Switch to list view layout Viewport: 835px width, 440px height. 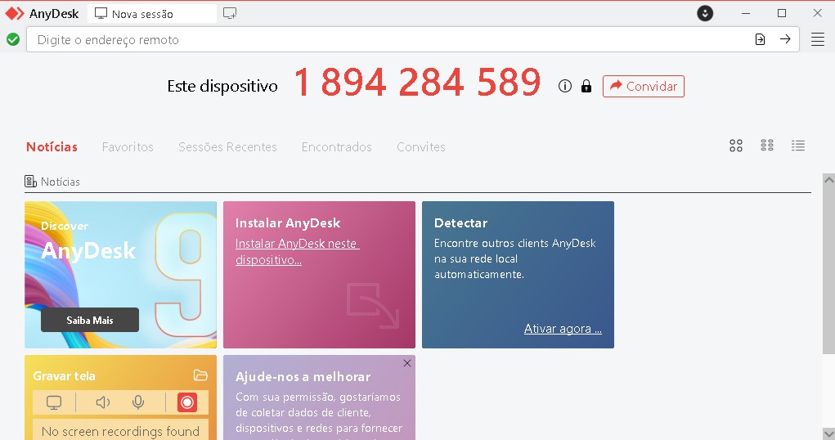tap(797, 146)
